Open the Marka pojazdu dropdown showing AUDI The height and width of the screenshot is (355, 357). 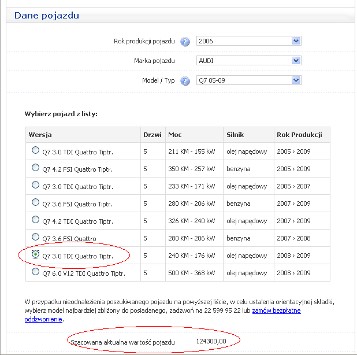point(249,61)
